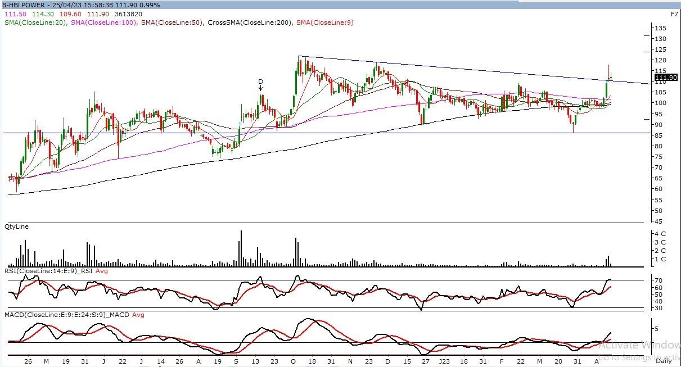Click the QtyLine volume panel label
The width and height of the screenshot is (681, 367).
[16, 226]
